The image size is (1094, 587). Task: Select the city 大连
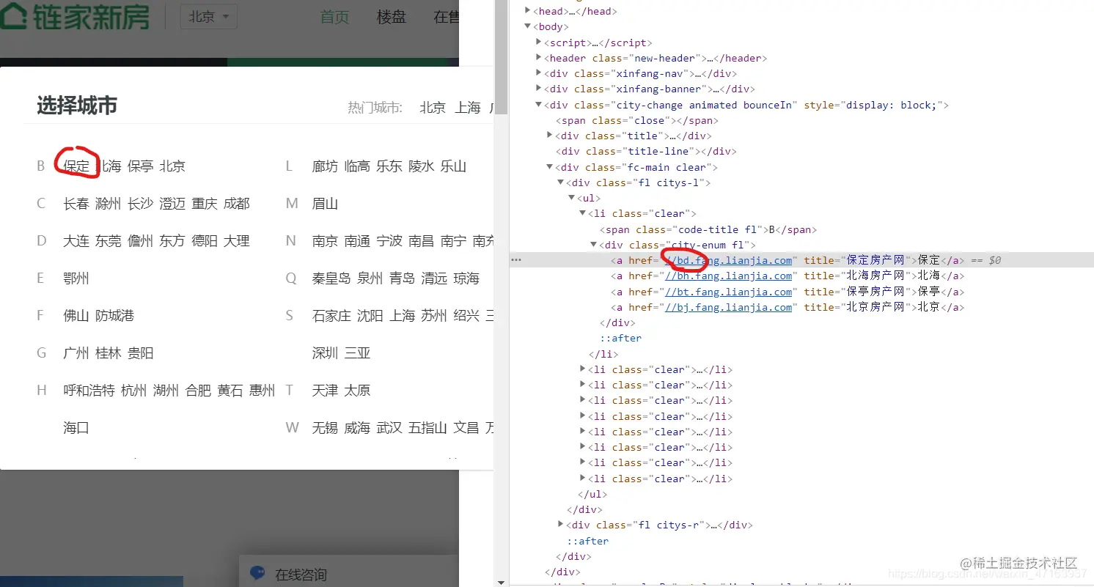pyautogui.click(x=76, y=241)
